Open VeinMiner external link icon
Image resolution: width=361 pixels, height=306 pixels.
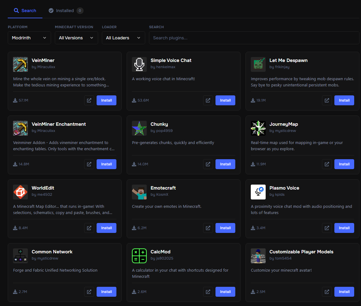click(x=89, y=100)
